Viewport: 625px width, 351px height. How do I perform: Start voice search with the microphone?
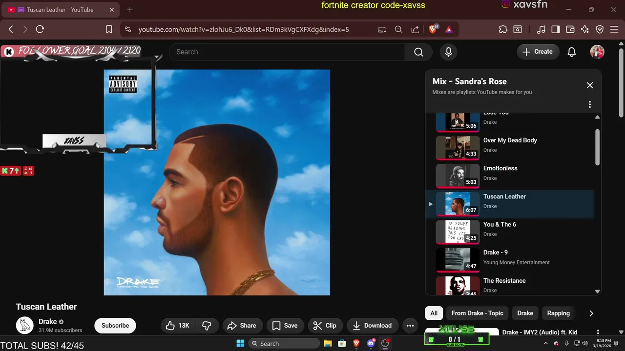pos(448,52)
